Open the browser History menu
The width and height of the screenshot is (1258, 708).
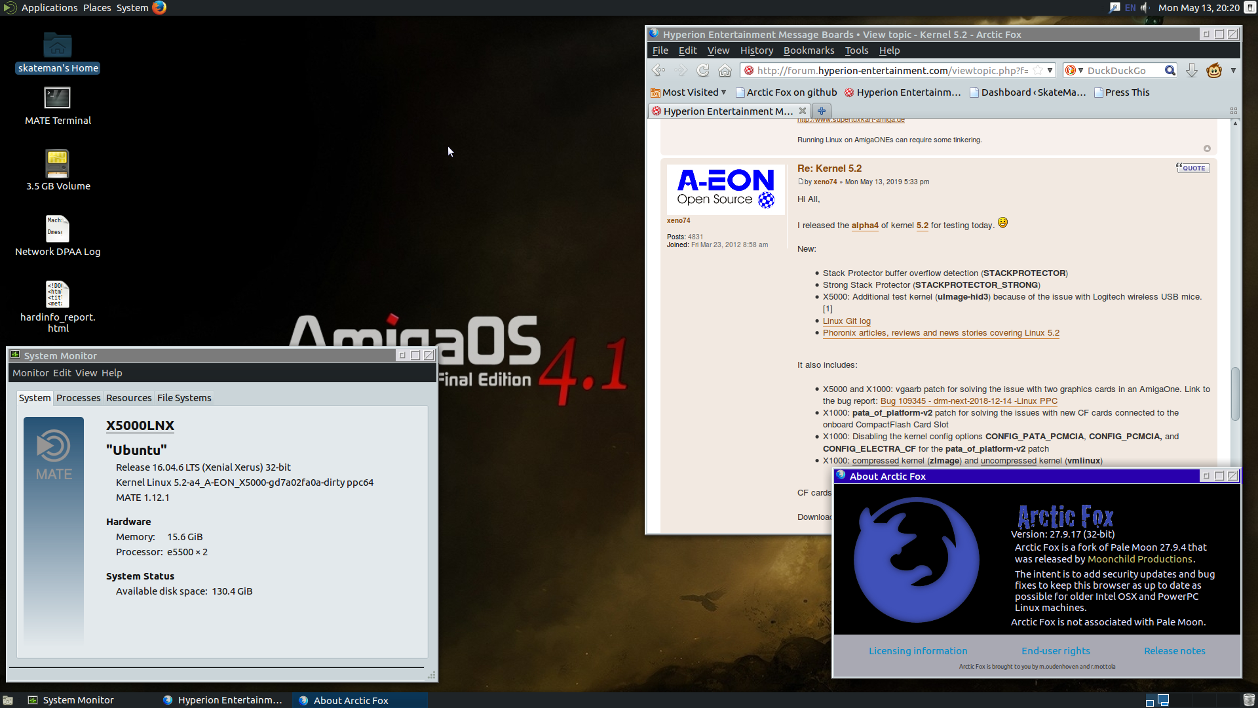pyautogui.click(x=757, y=50)
